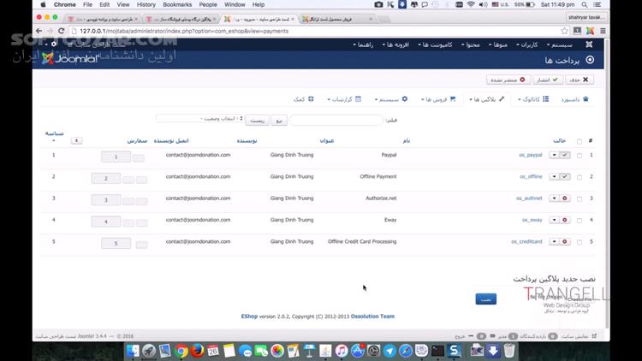This screenshot has width=642, height=361.
Task: Open the os_creditcard plugin link
Action: [526, 241]
